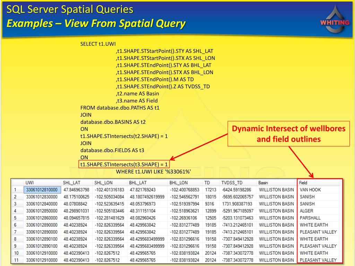The image size is (355, 266).
Task: Click the 'database.dbo.BASINS AS t2' line
Action: 113,122
